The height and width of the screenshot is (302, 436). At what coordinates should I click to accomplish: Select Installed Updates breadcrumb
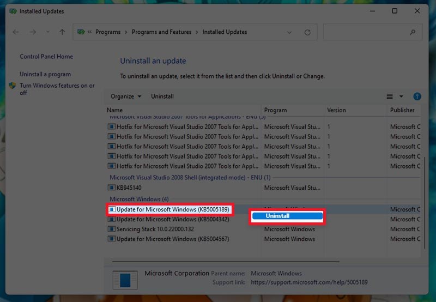(x=225, y=32)
